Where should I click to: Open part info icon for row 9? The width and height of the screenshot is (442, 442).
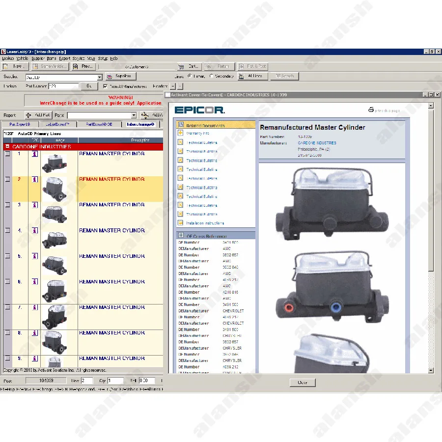pyautogui.click(x=35, y=359)
